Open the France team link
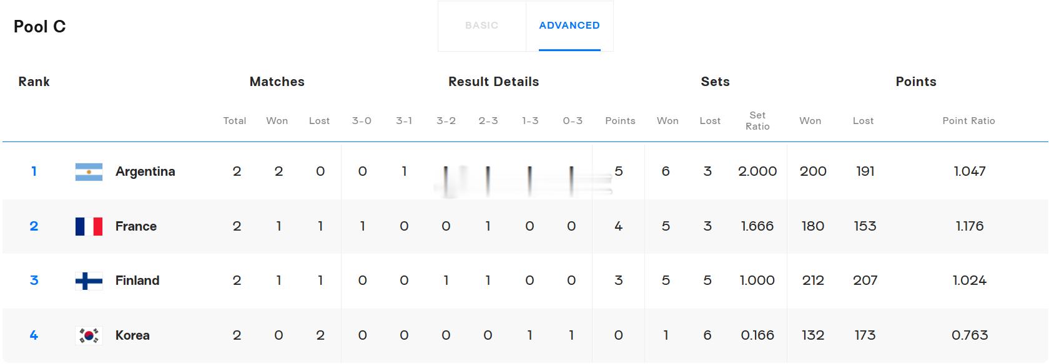This screenshot has height=364, width=1049. coord(136,226)
